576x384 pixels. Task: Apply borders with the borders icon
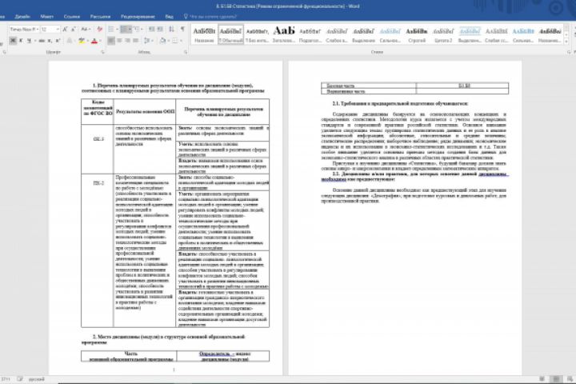pyautogui.click(x=175, y=41)
